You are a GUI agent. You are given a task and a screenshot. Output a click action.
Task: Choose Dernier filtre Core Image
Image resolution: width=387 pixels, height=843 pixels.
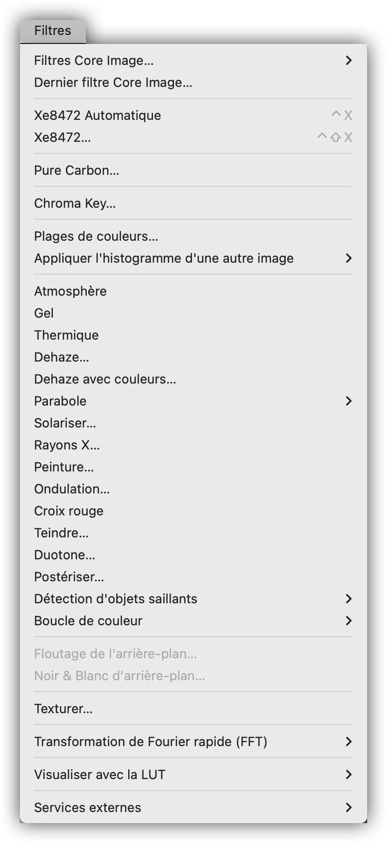tap(113, 82)
